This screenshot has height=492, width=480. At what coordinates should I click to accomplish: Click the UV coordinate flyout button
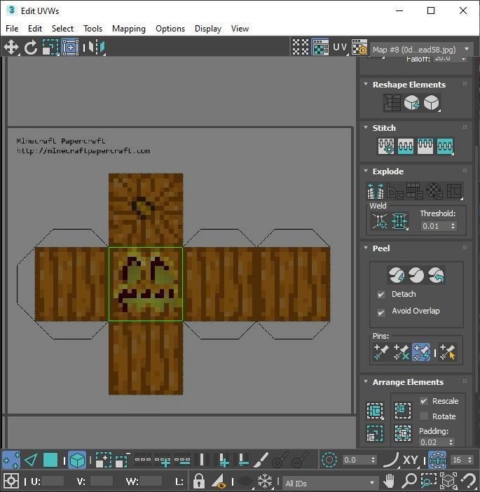click(x=341, y=47)
